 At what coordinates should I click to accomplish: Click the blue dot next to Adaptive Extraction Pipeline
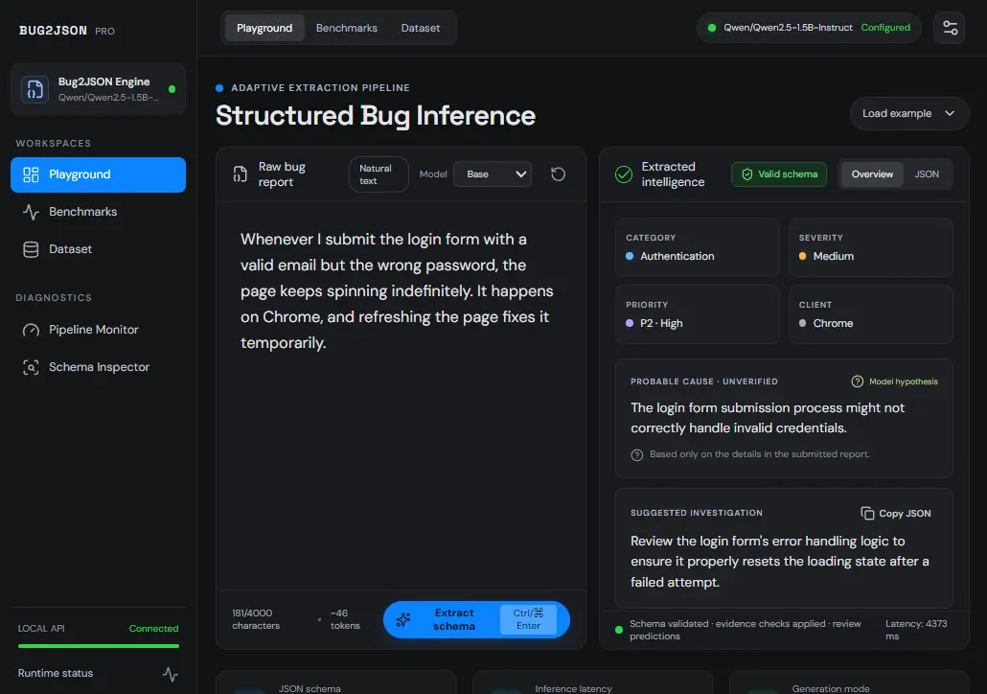(219, 88)
